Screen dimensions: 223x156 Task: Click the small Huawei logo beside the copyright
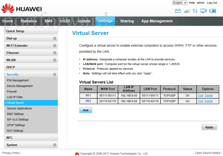(x=77, y=153)
